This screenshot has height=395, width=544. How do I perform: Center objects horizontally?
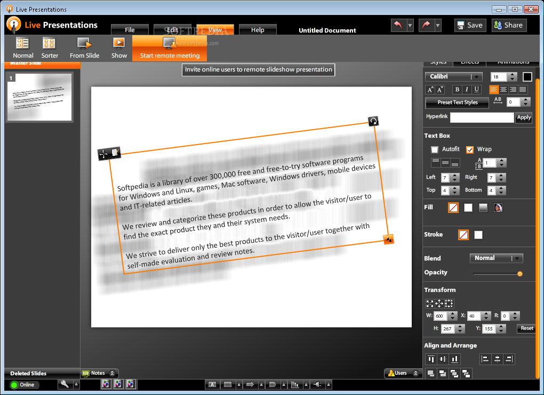pos(497,359)
